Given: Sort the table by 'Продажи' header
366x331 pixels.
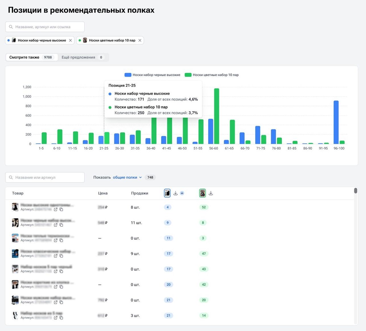Looking at the screenshot, I should 140,193.
